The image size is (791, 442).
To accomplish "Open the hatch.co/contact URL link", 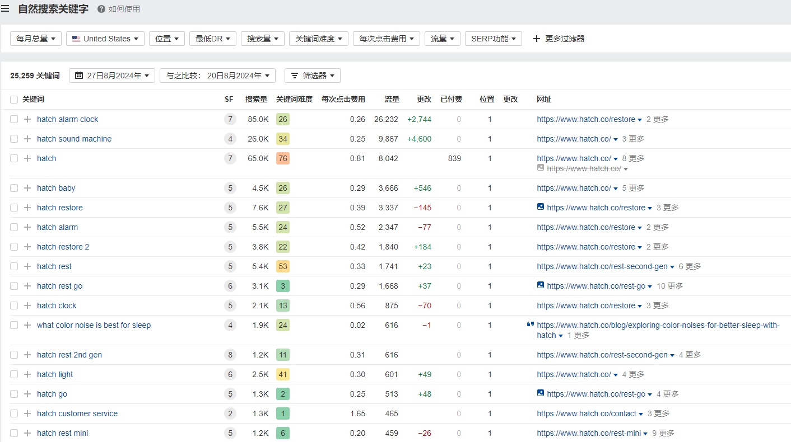I will tap(587, 413).
